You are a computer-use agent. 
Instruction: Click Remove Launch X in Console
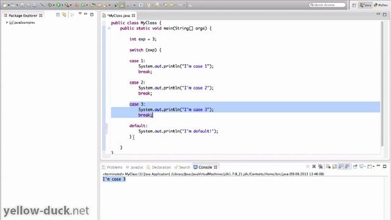[x=314, y=166]
